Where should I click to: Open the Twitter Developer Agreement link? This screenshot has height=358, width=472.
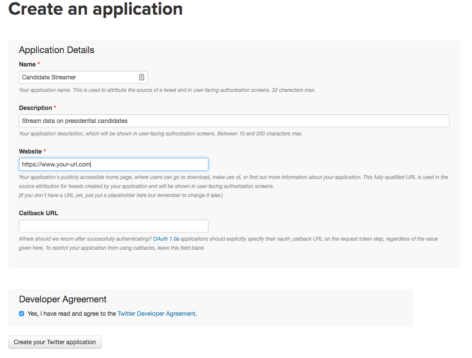point(156,314)
